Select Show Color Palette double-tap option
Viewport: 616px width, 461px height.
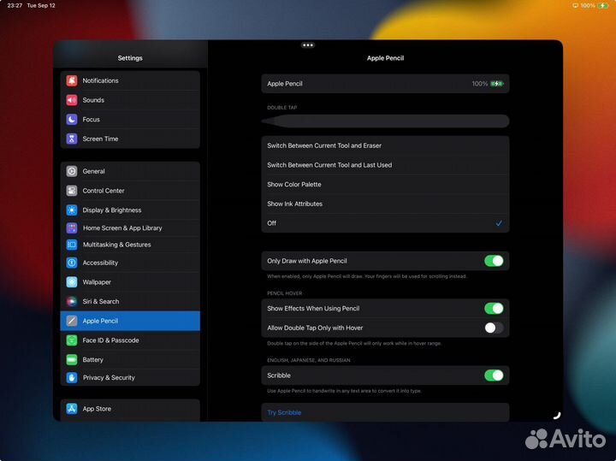coord(385,184)
